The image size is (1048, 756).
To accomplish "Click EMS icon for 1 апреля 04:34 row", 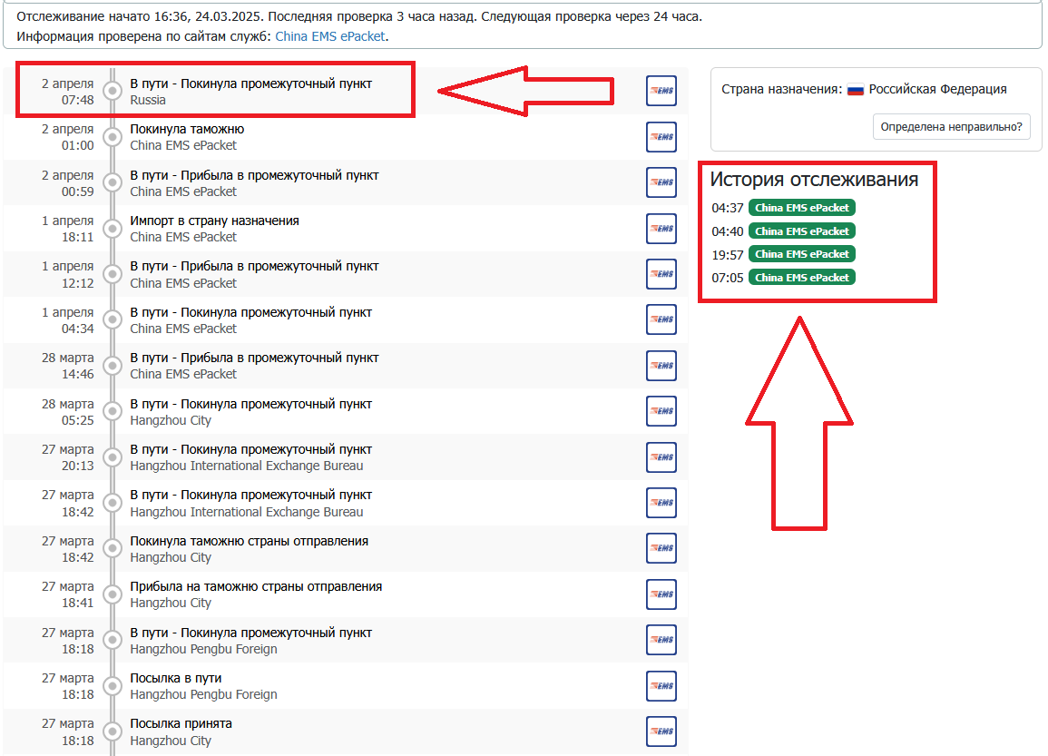I will pyautogui.click(x=661, y=319).
